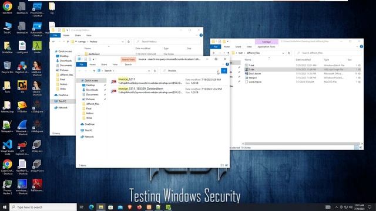
Task: Open Application Tools tab in diffrent_files window
Action: [266, 47]
